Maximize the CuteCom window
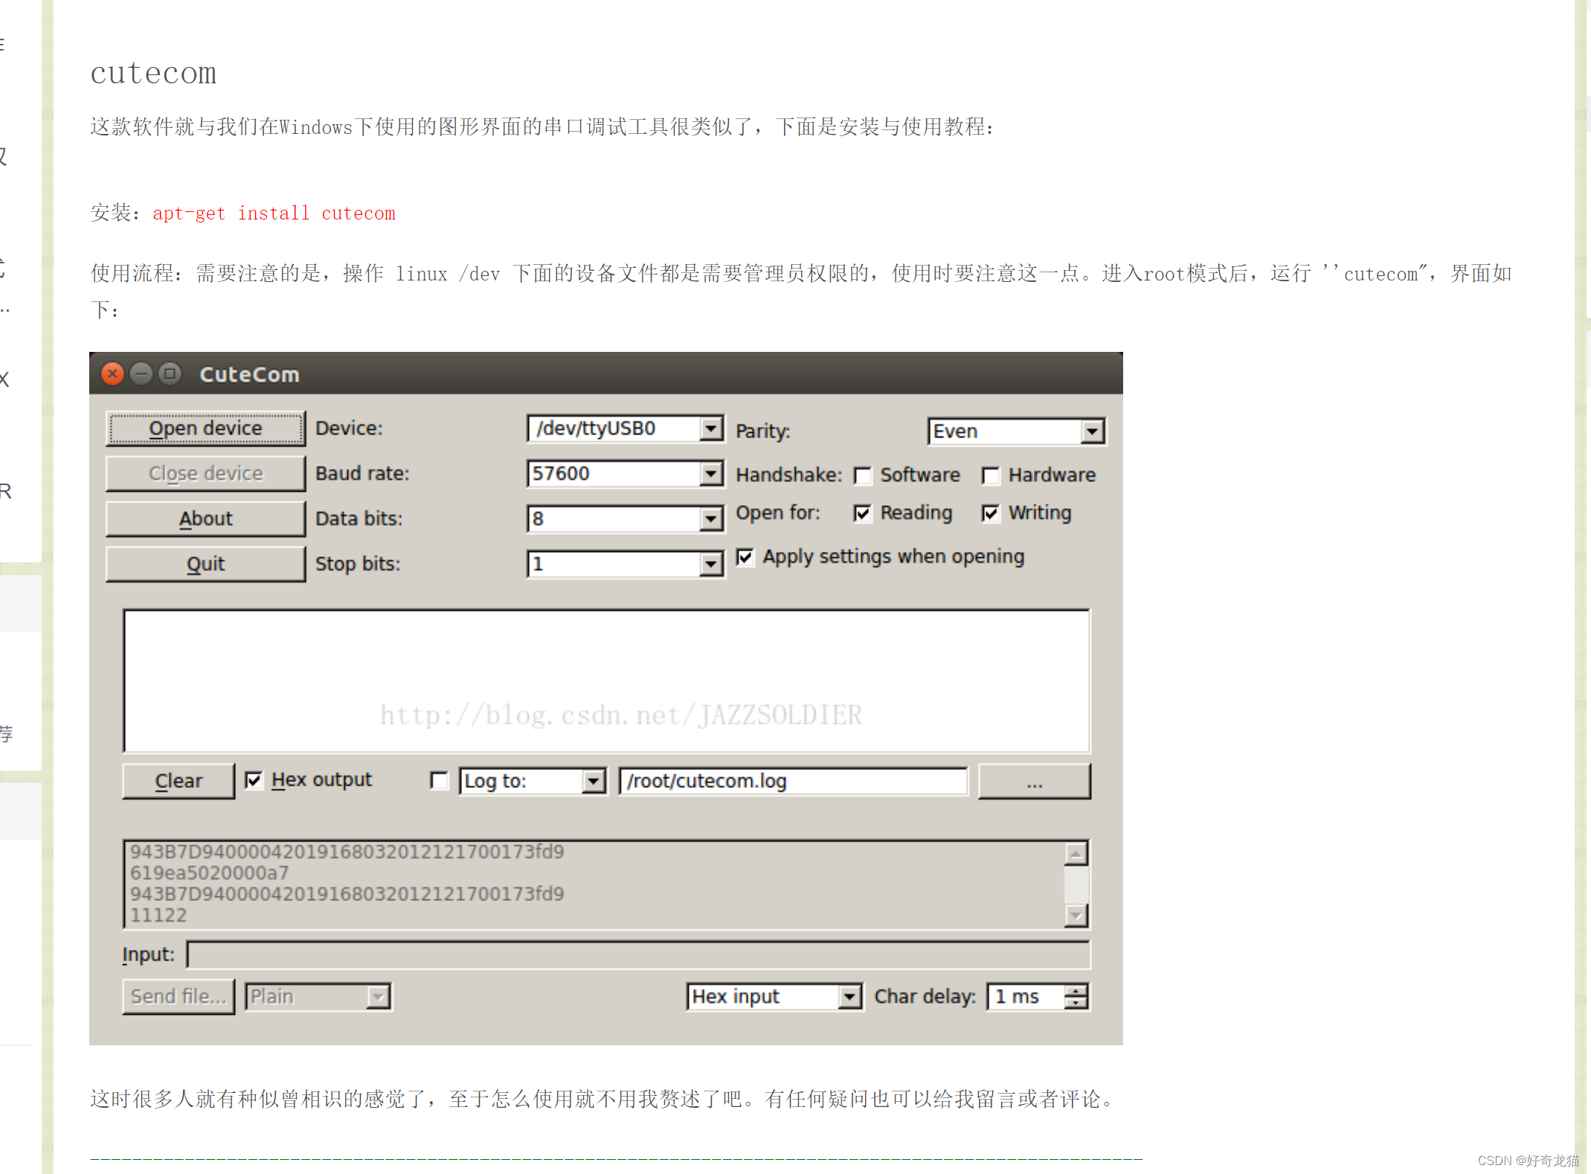 170,373
